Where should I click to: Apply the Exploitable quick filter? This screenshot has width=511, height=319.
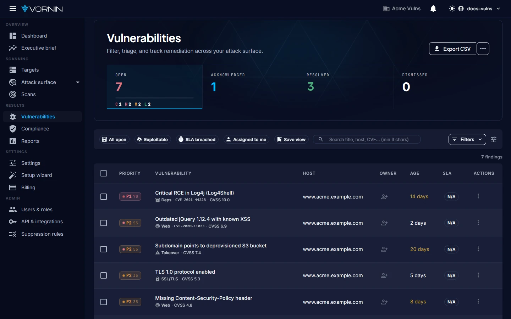153,139
